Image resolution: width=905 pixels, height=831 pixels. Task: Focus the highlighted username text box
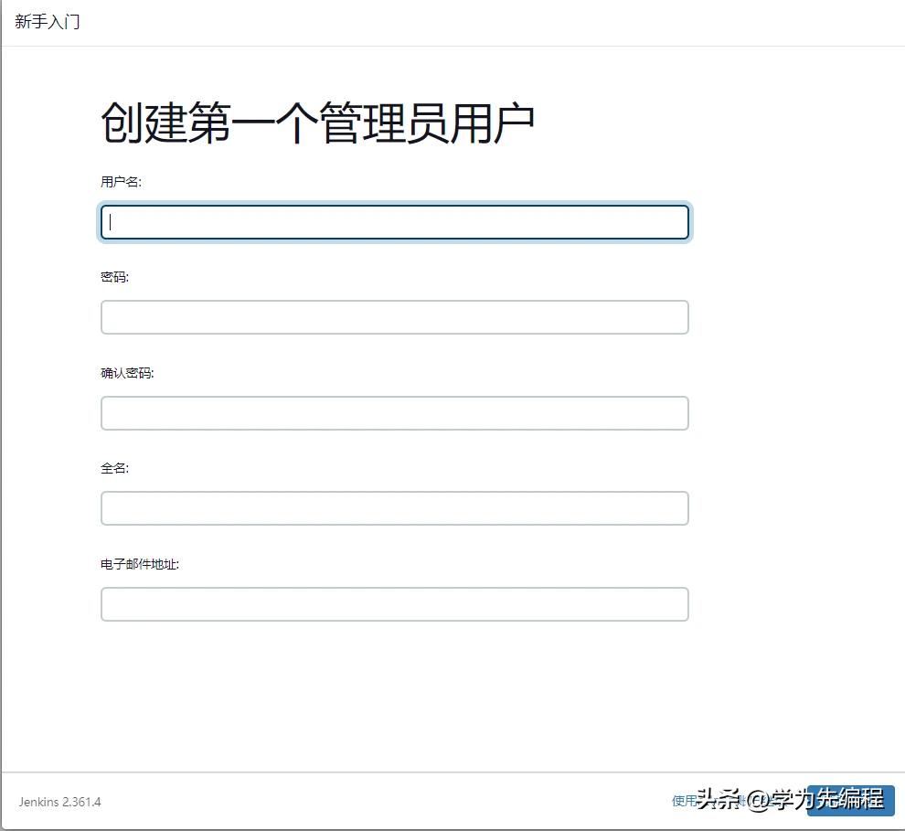[394, 222]
